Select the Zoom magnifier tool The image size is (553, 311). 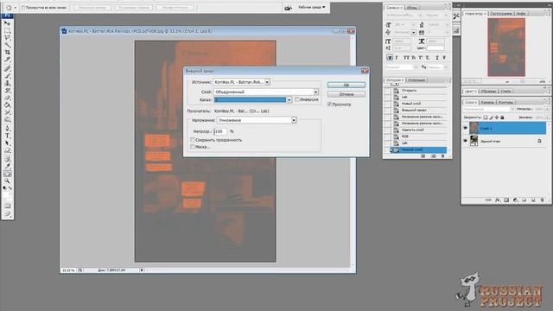[7, 181]
